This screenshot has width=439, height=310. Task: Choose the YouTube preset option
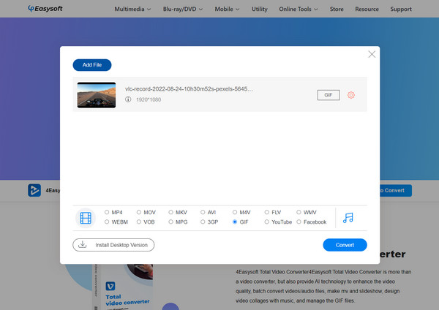(x=278, y=222)
